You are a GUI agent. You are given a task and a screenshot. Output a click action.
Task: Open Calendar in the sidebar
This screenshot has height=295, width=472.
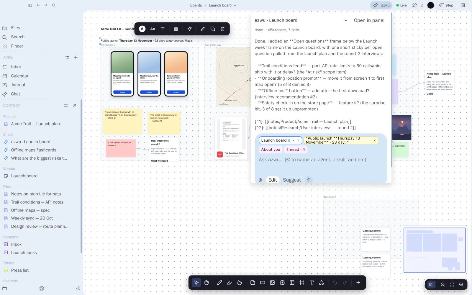pos(20,76)
